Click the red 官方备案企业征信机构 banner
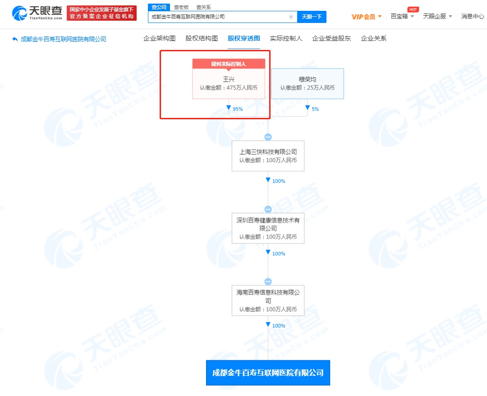 pos(101,13)
